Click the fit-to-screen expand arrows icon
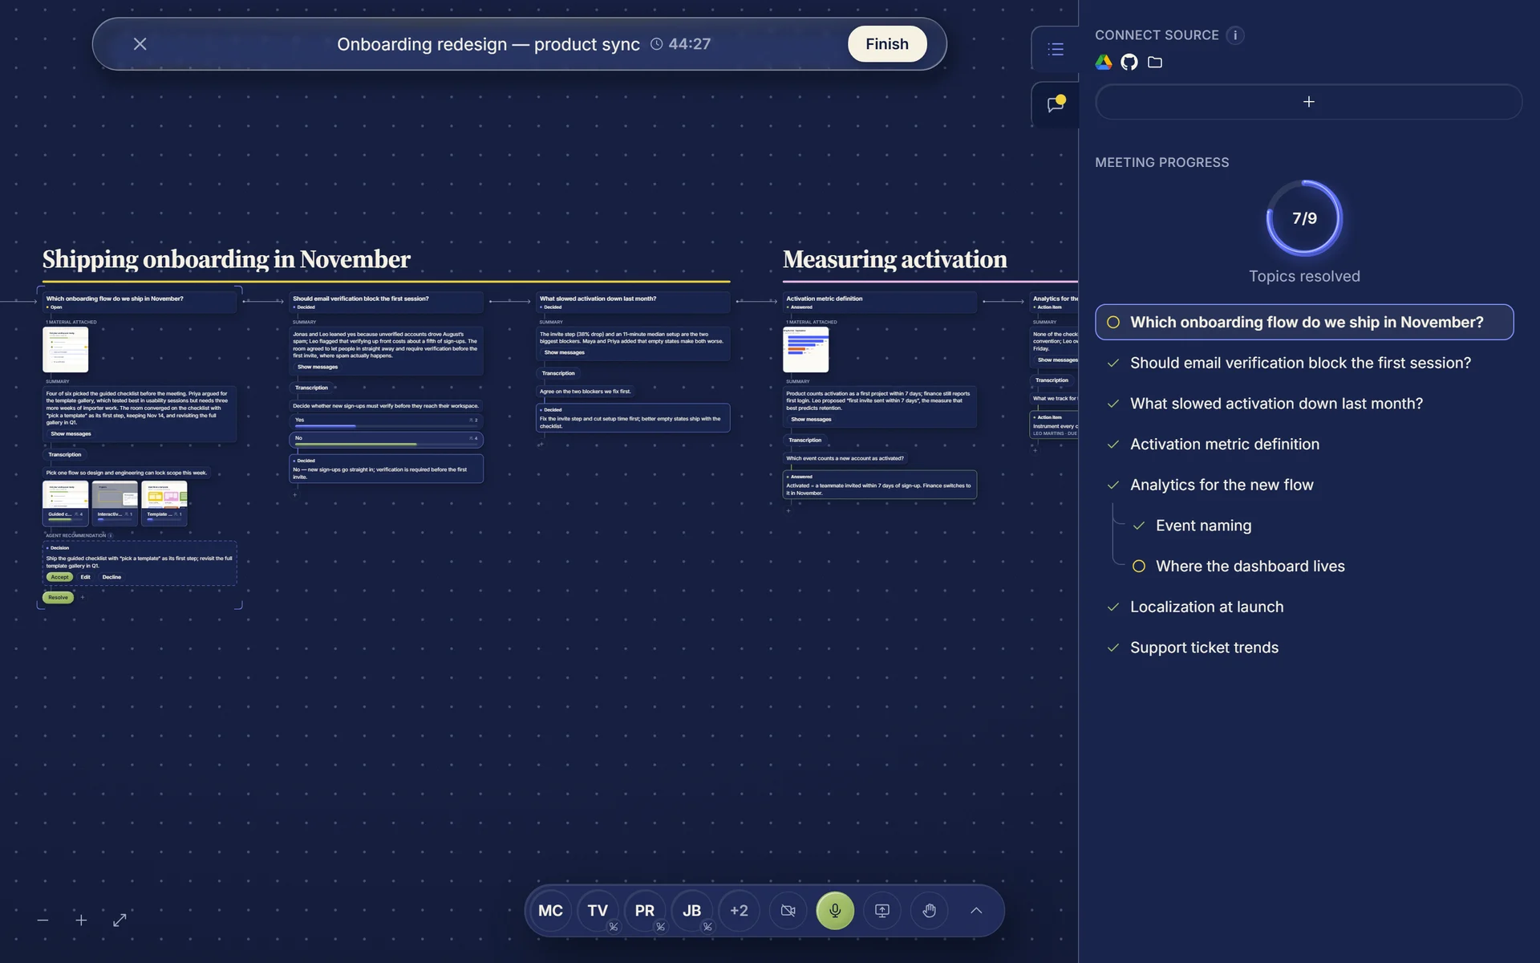 120,920
